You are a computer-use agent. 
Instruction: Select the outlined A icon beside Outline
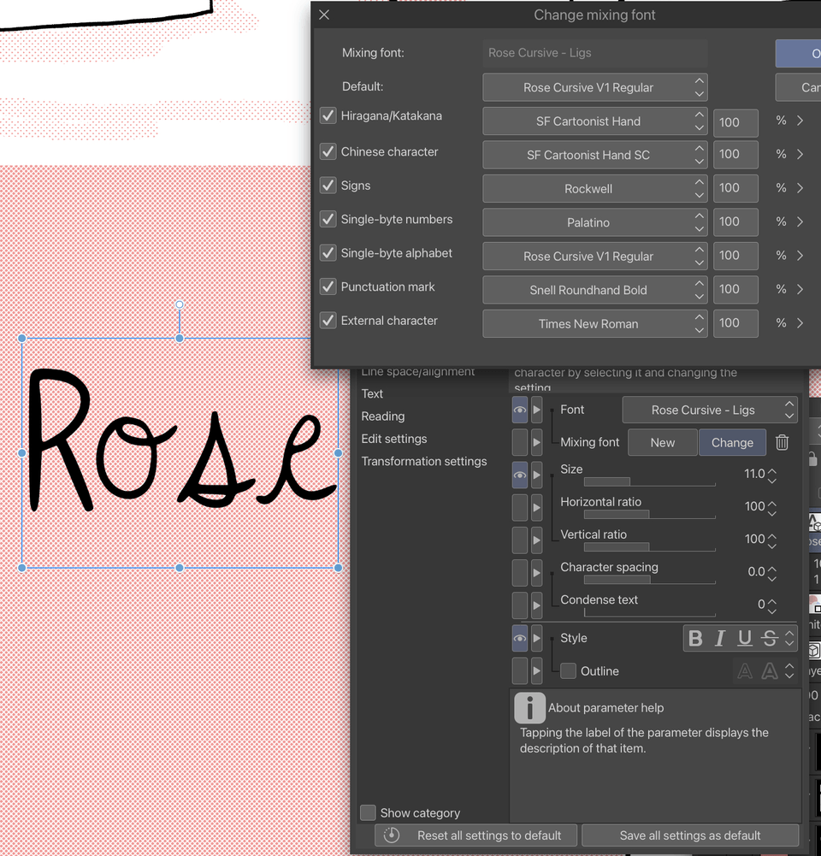745,671
